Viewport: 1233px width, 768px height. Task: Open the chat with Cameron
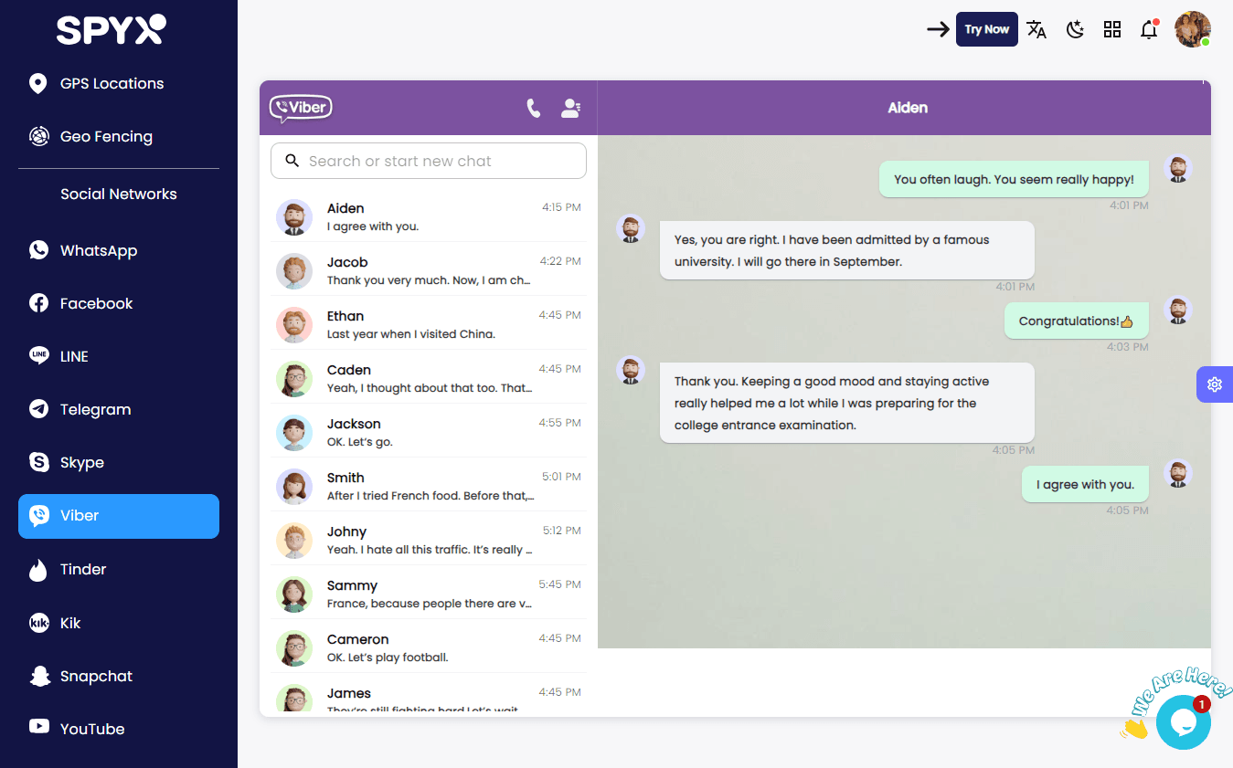pyautogui.click(x=429, y=647)
